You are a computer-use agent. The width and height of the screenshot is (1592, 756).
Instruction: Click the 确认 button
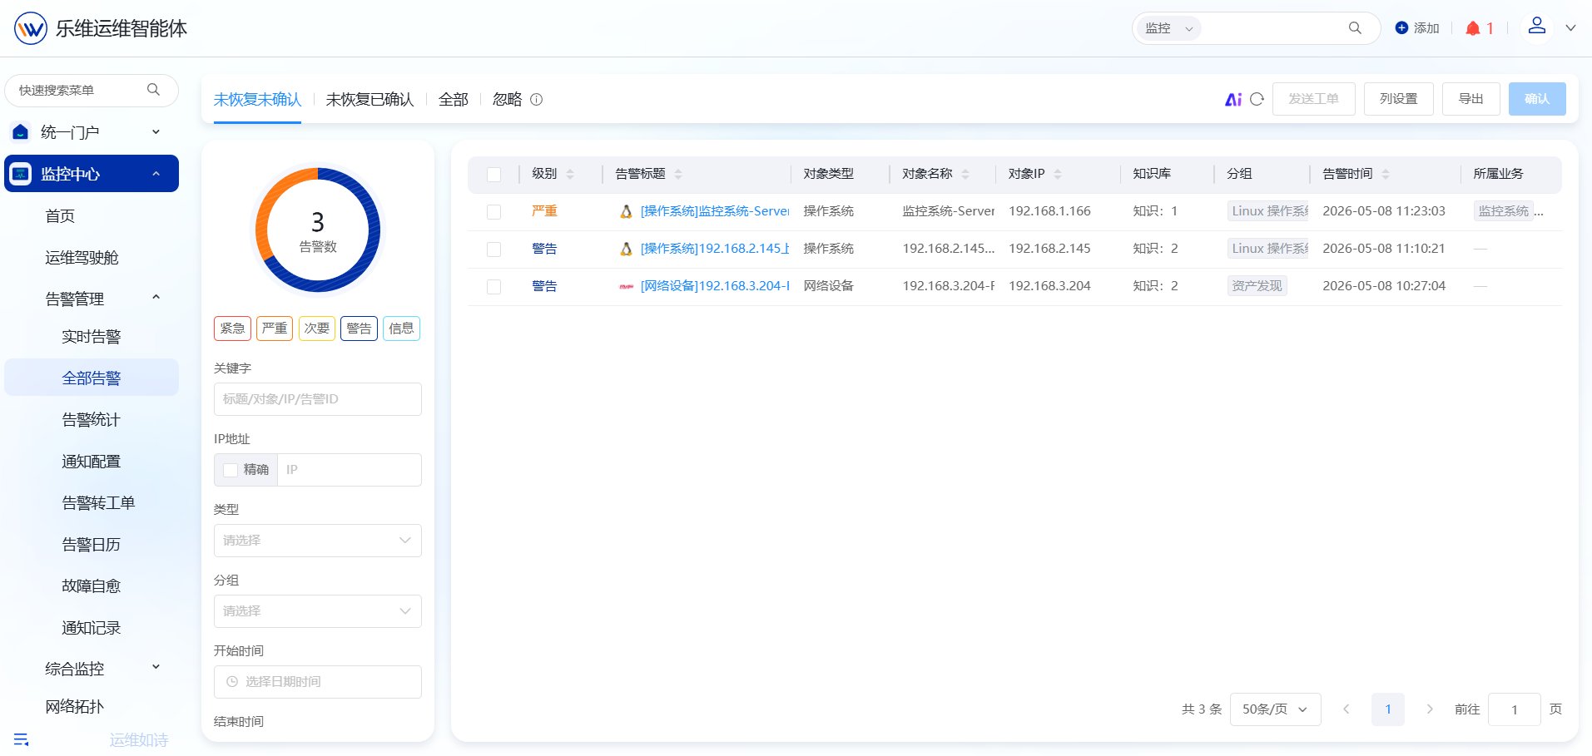coord(1537,99)
